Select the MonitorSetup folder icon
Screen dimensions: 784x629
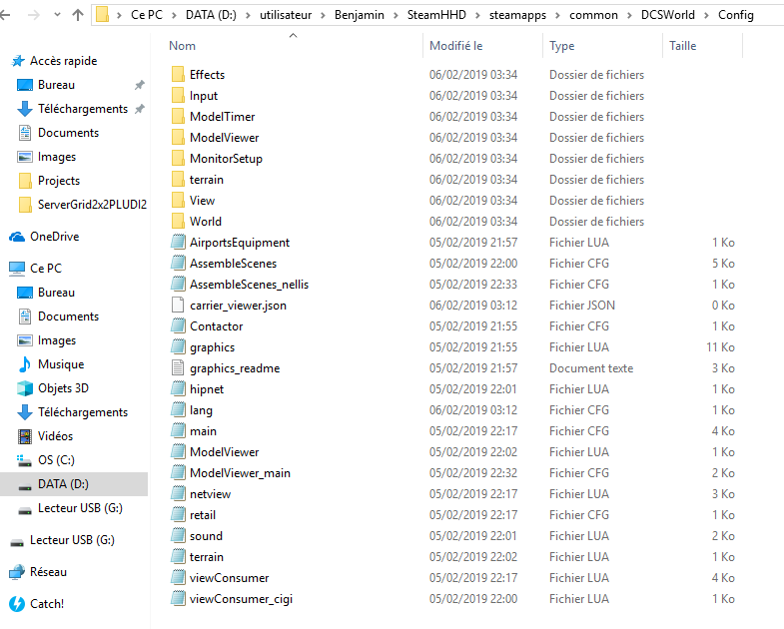(x=178, y=159)
